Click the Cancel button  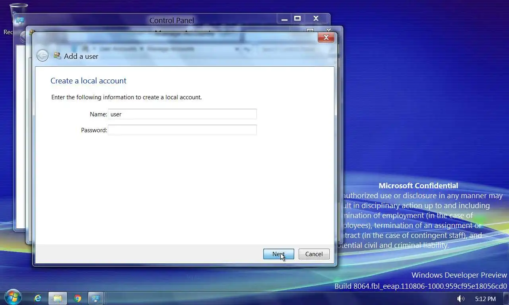click(314, 254)
